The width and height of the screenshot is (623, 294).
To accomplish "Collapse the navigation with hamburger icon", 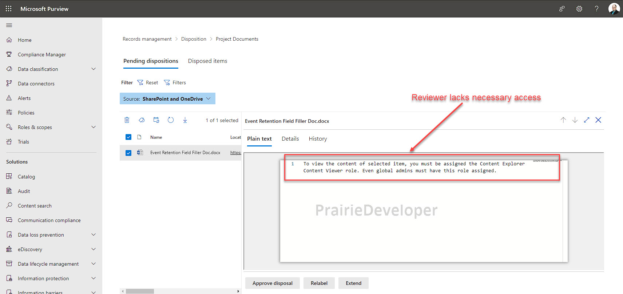I will [x=9, y=25].
